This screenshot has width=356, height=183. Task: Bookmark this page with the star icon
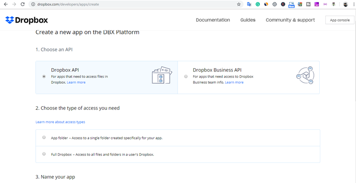click(239, 5)
